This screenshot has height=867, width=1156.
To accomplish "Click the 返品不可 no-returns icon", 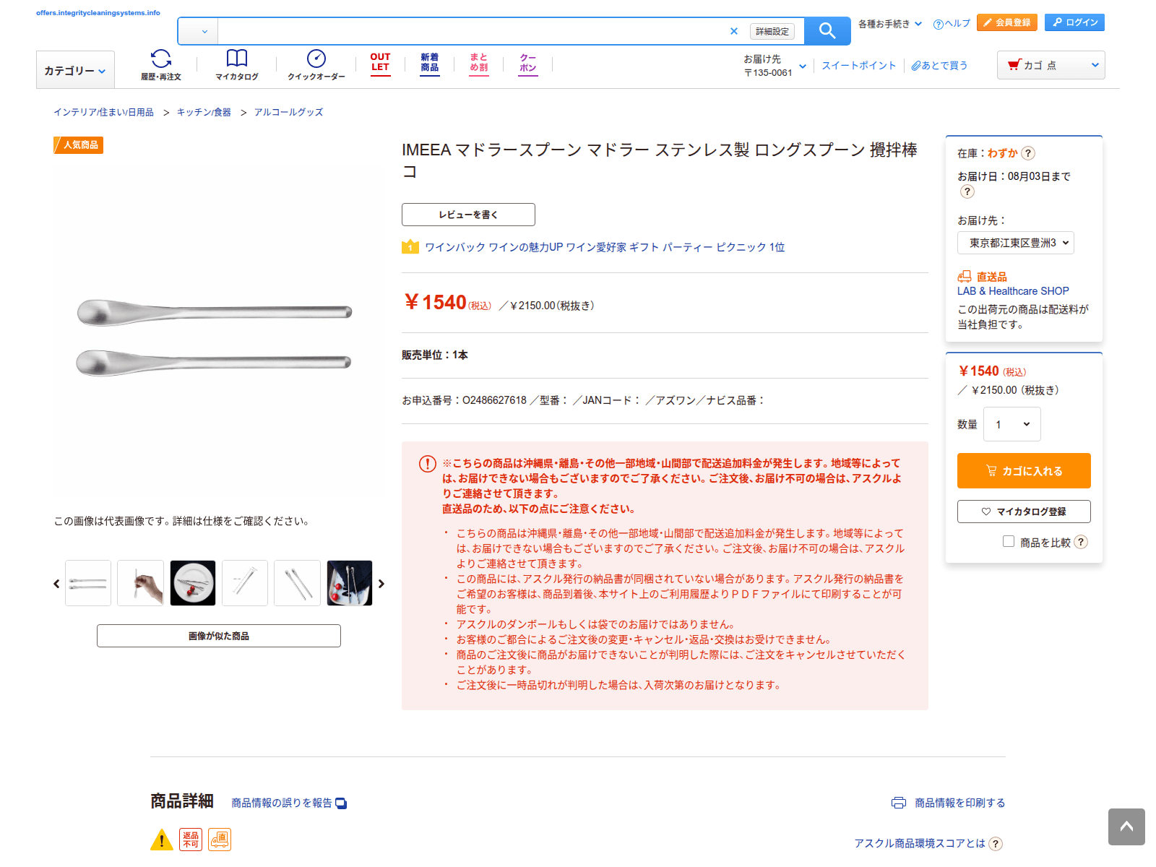I will pos(191,840).
